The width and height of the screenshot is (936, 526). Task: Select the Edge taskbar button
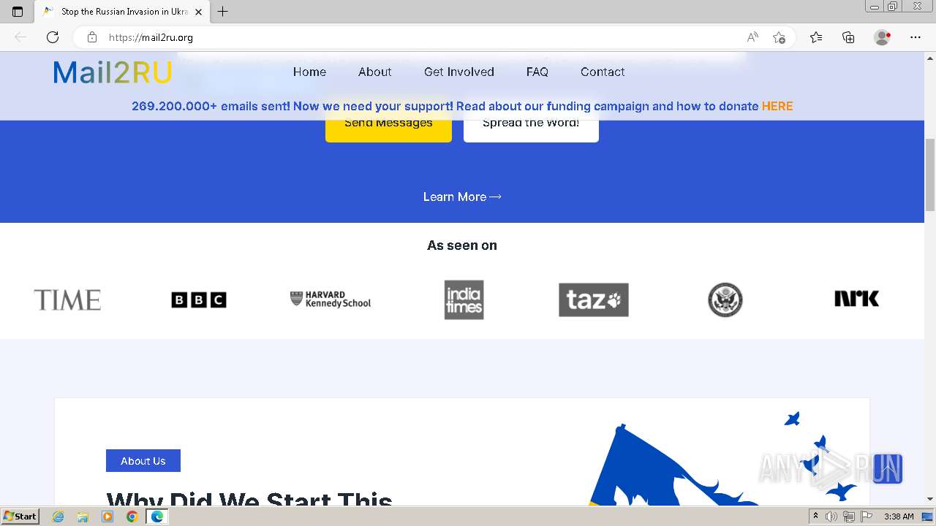click(157, 517)
